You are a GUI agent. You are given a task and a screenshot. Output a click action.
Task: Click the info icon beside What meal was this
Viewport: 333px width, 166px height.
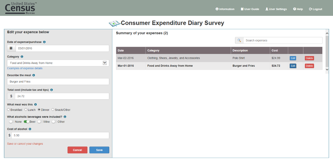(35, 104)
